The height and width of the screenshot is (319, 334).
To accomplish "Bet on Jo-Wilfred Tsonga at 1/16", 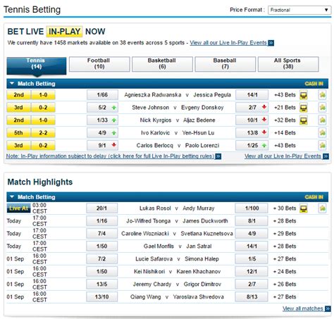I will (x=102, y=221).
